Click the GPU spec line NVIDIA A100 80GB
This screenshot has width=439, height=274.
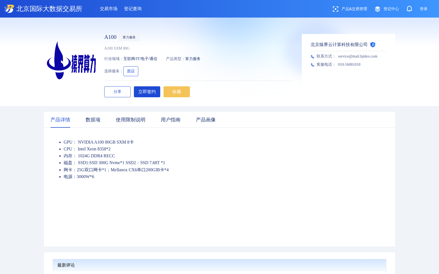99,142
